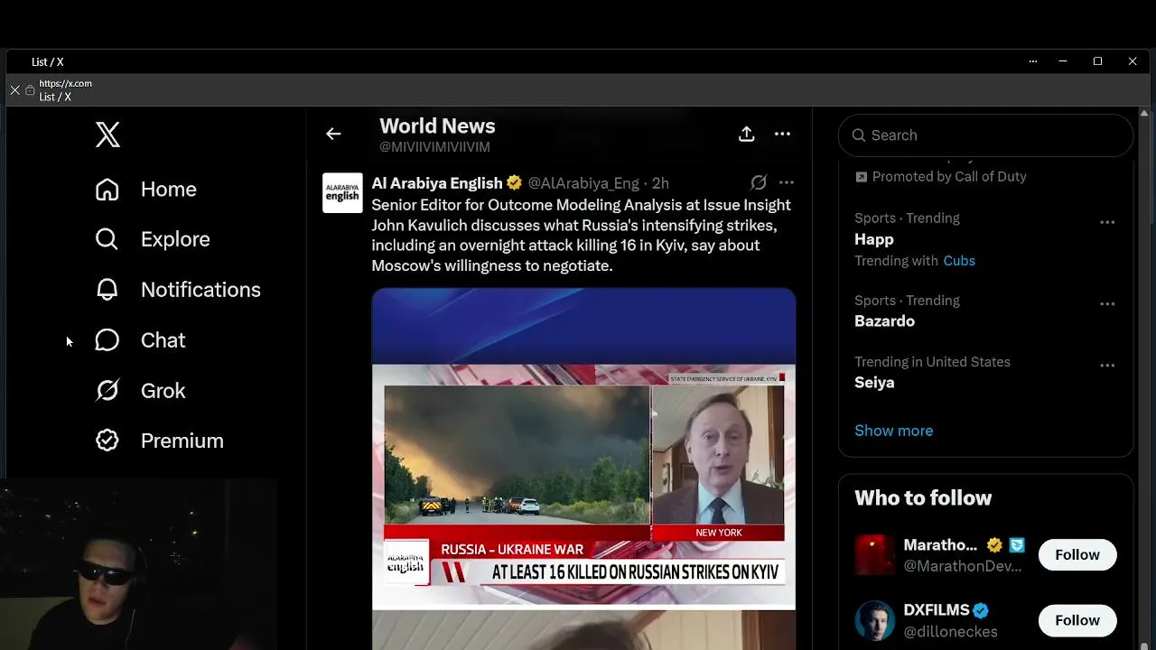This screenshot has width=1156, height=650.
Task: Open more options for Seiya trend
Action: (1107, 366)
